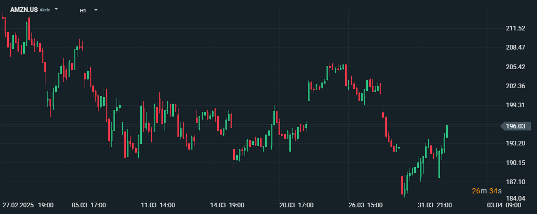The height and width of the screenshot is (214, 537).
Task: Click the latest green candle at 196.03
Action: 447,132
